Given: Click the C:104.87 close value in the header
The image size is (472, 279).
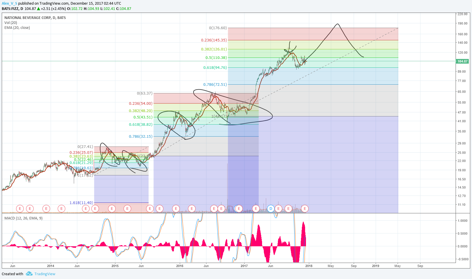Looking at the screenshot, I should pyautogui.click(x=124, y=9).
